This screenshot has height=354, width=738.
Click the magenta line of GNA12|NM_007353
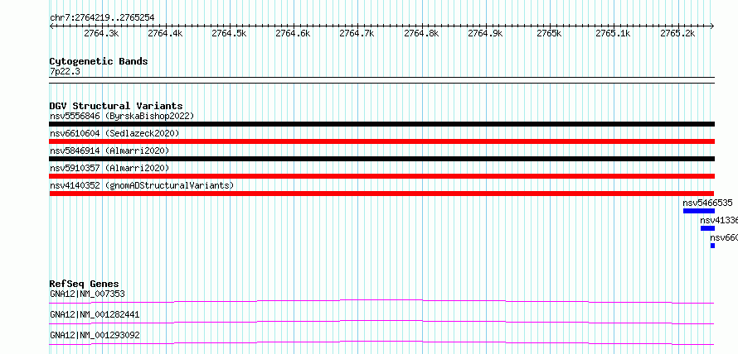click(381, 301)
